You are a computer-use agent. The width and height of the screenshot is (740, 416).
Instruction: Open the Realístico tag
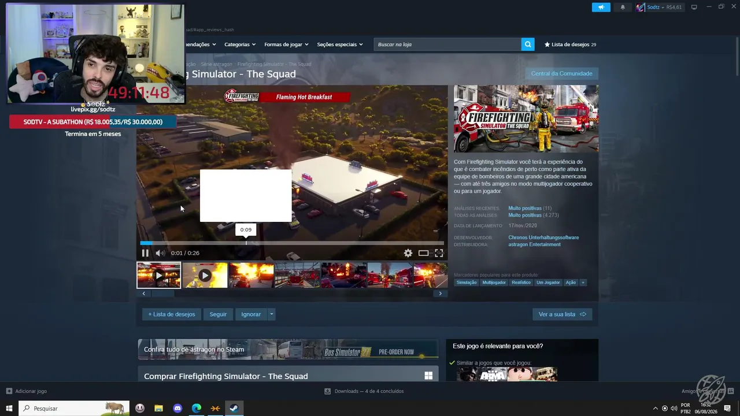tap(521, 283)
